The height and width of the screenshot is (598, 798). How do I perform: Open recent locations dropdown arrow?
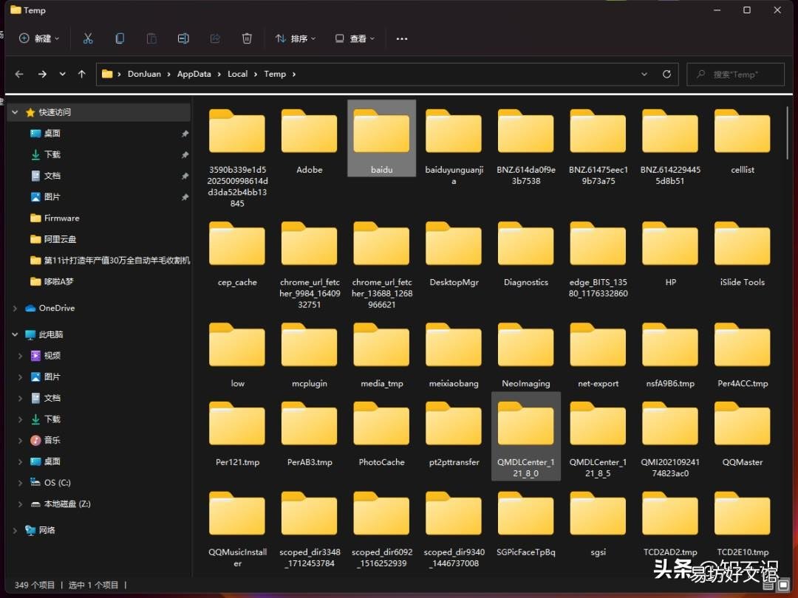(x=62, y=75)
